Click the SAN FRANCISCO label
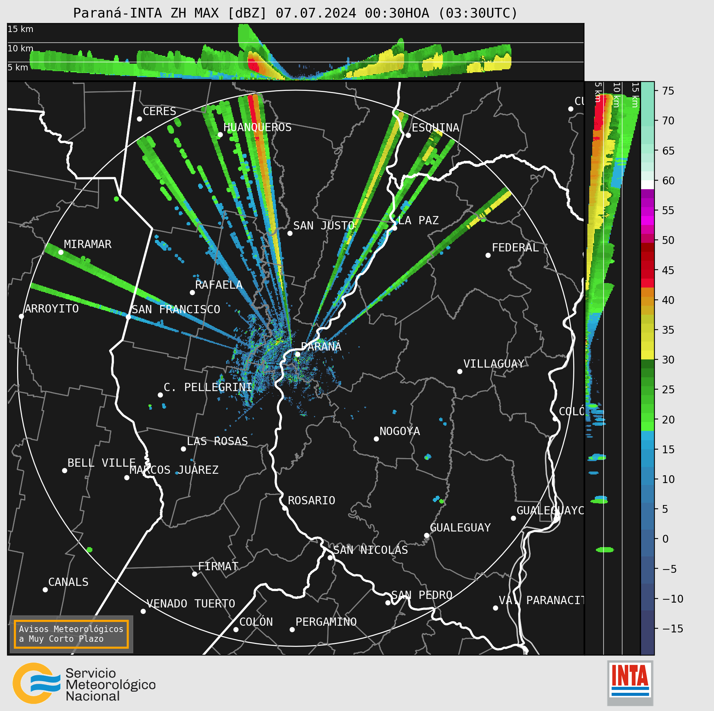Viewport: 714px width, 711px height. pos(176,310)
